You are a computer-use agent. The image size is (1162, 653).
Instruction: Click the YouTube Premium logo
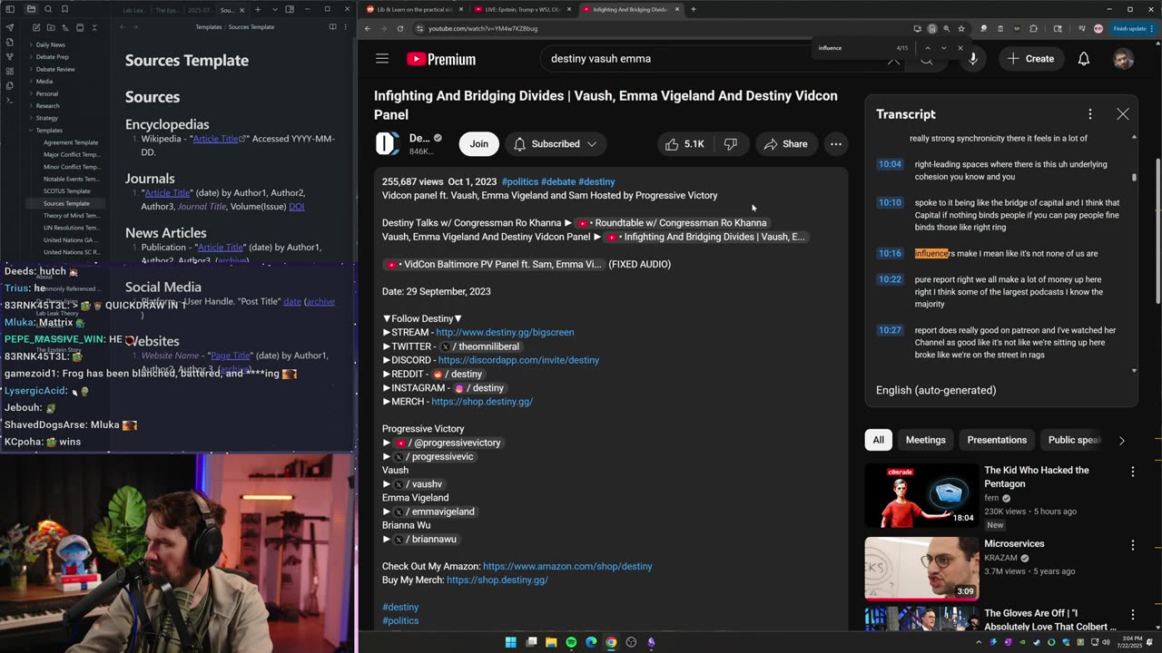[x=441, y=59]
